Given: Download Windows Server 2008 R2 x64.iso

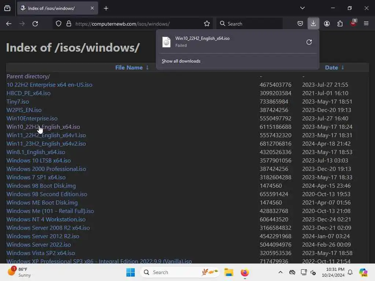Looking at the screenshot, I should [48, 228].
